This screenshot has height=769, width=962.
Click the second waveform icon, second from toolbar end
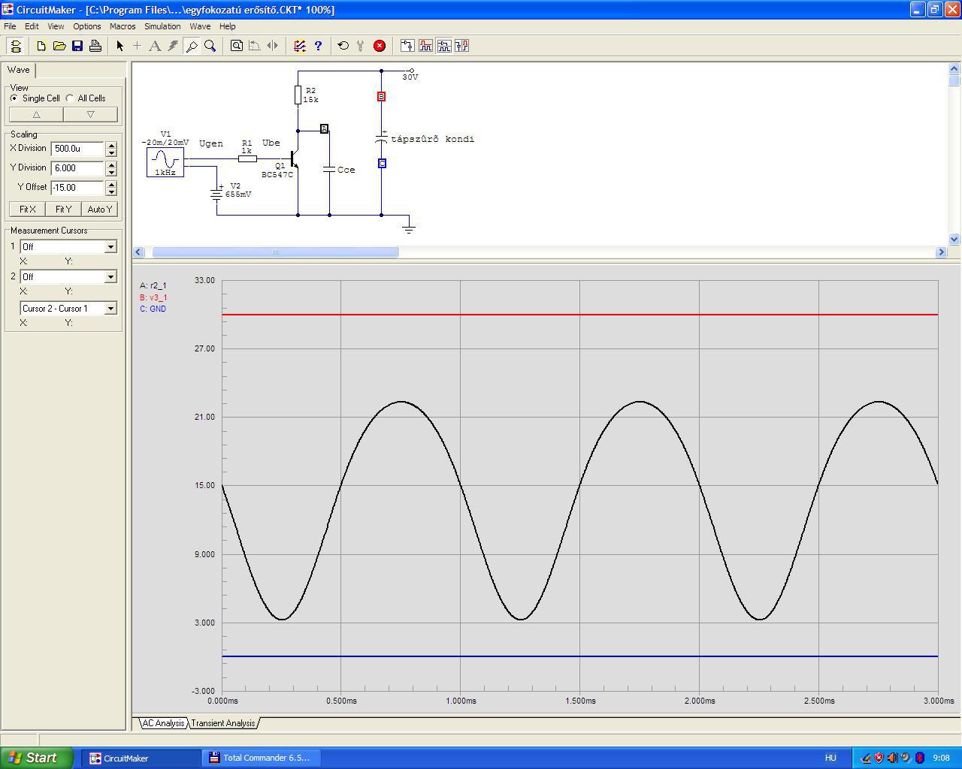[x=443, y=46]
